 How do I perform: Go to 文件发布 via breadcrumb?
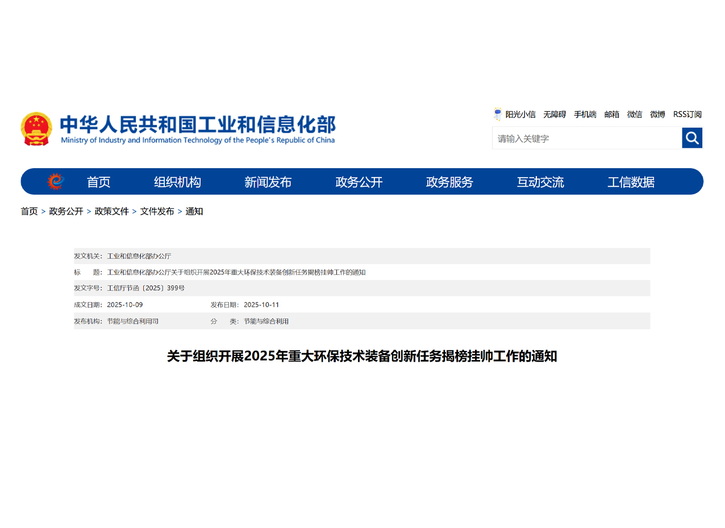coord(157,211)
